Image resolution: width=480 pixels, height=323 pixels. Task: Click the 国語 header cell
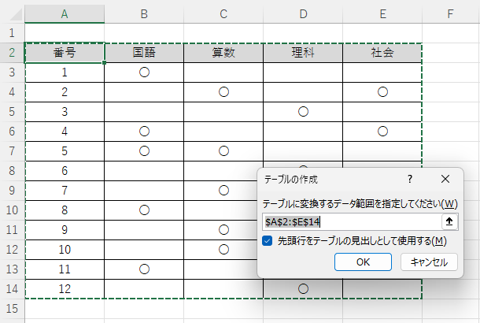[144, 53]
